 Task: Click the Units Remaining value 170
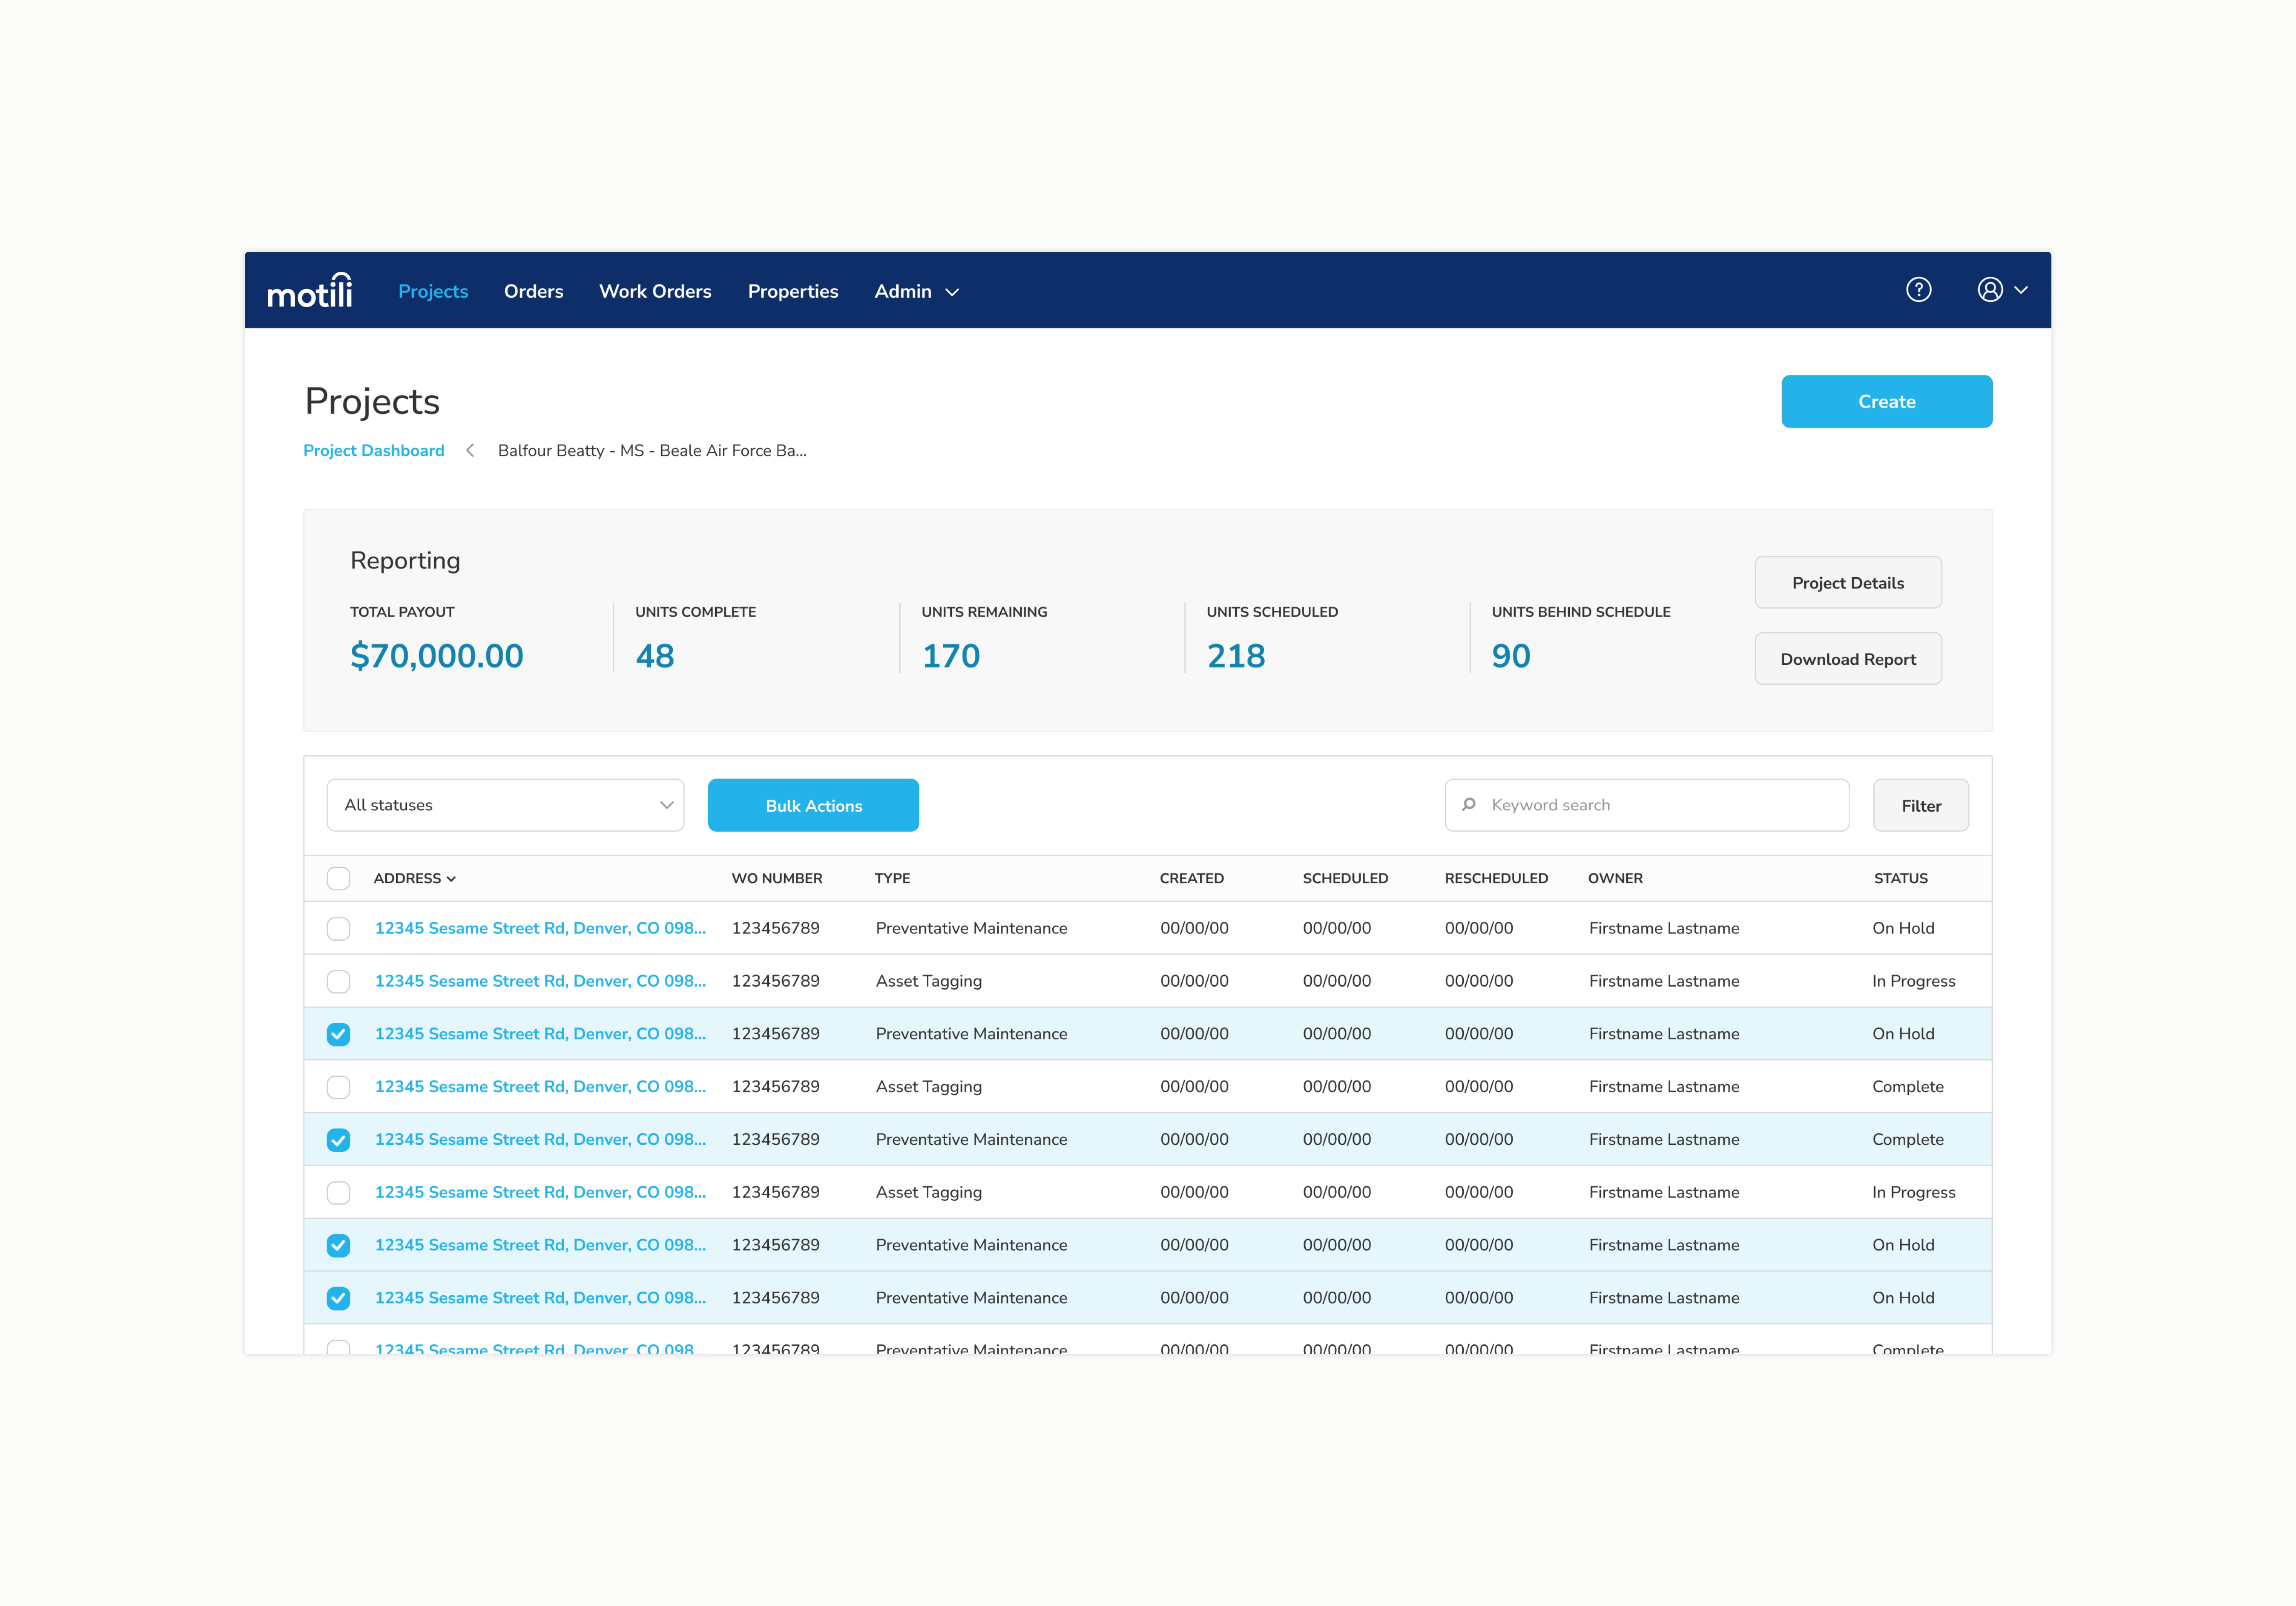pyautogui.click(x=951, y=656)
